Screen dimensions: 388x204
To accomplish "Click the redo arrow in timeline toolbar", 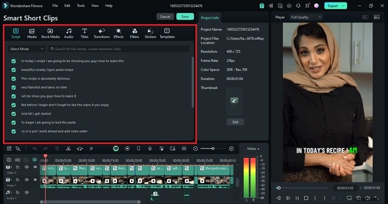I will tap(46, 149).
